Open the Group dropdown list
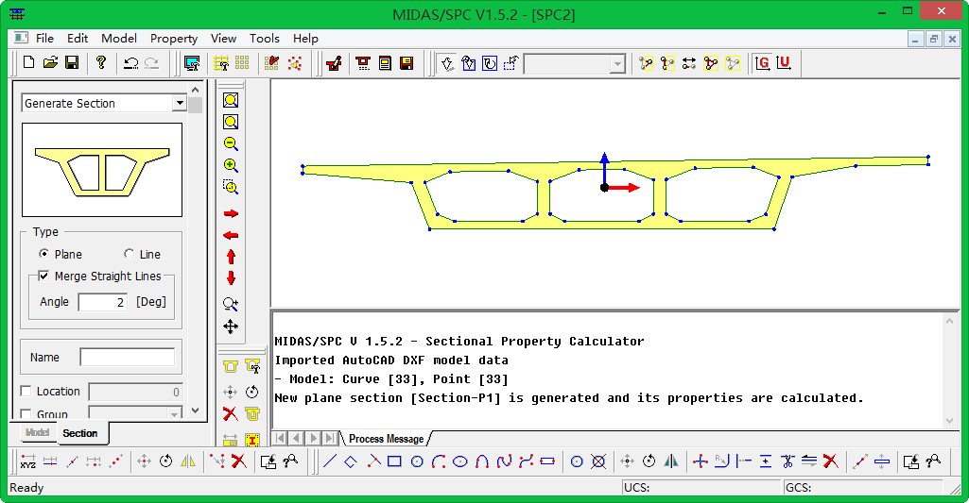Screen dimensions: 969x503 175,413
